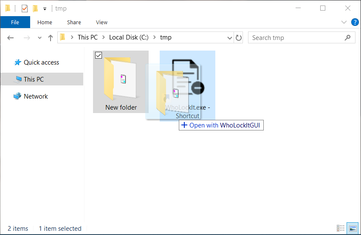
Task: Open the recent locations dropdown arrow
Action: click(x=39, y=38)
